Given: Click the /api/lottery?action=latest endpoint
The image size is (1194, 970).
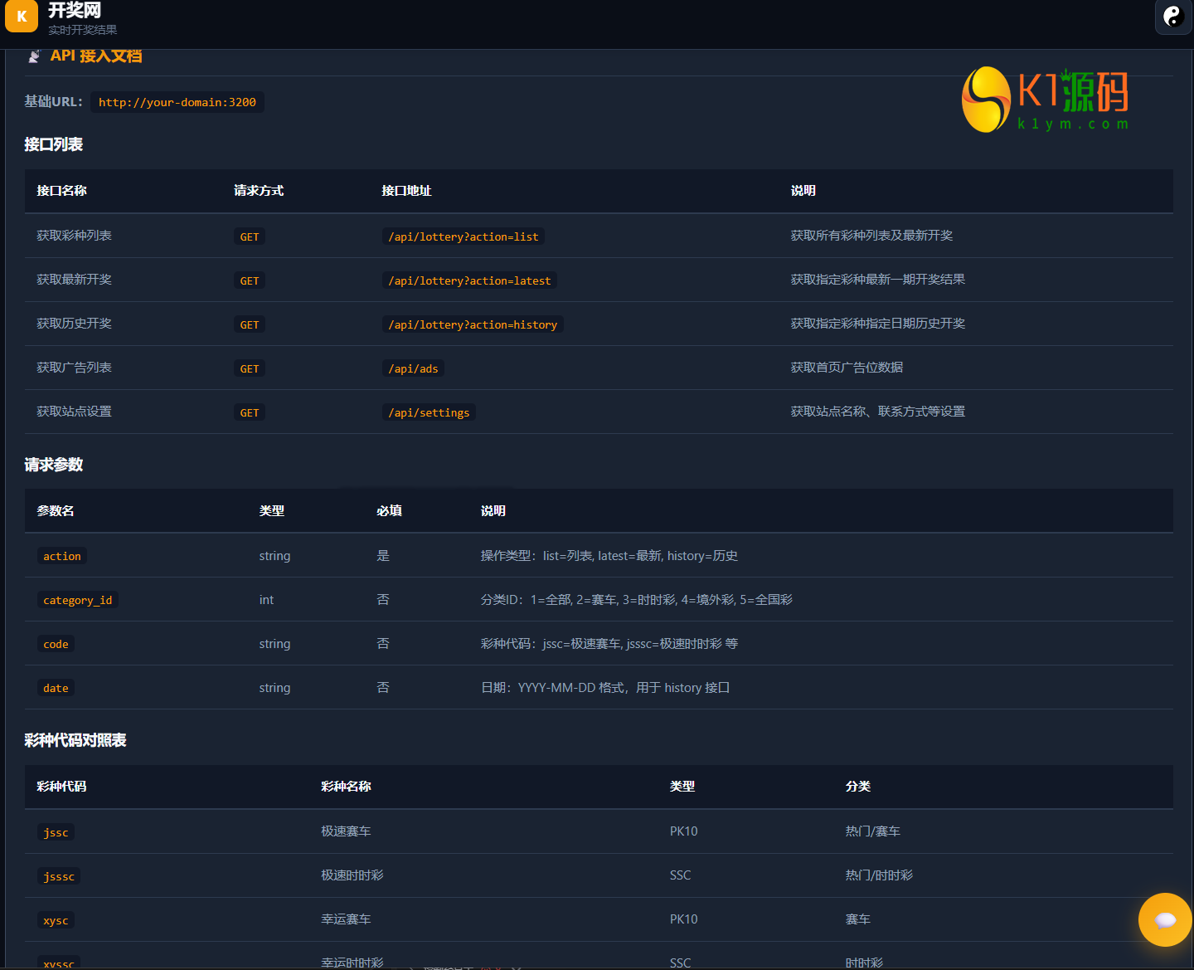Looking at the screenshot, I should (x=469, y=280).
